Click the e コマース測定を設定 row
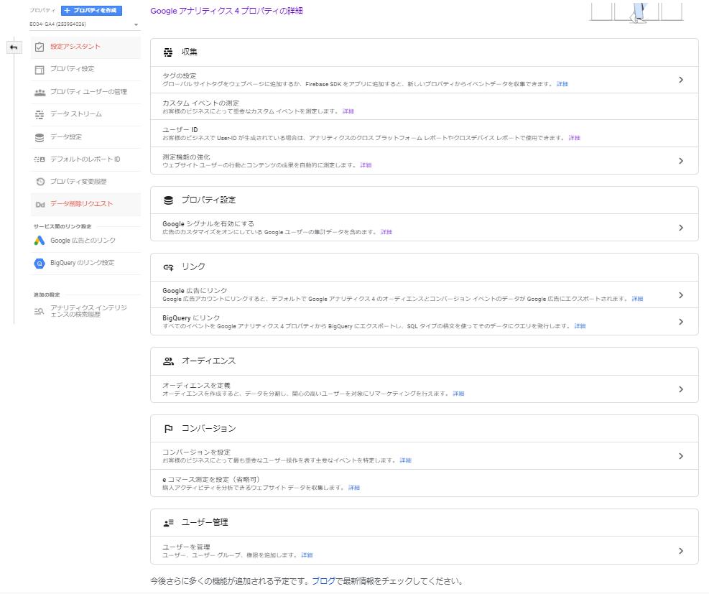This screenshot has height=594, width=709. pos(424,483)
